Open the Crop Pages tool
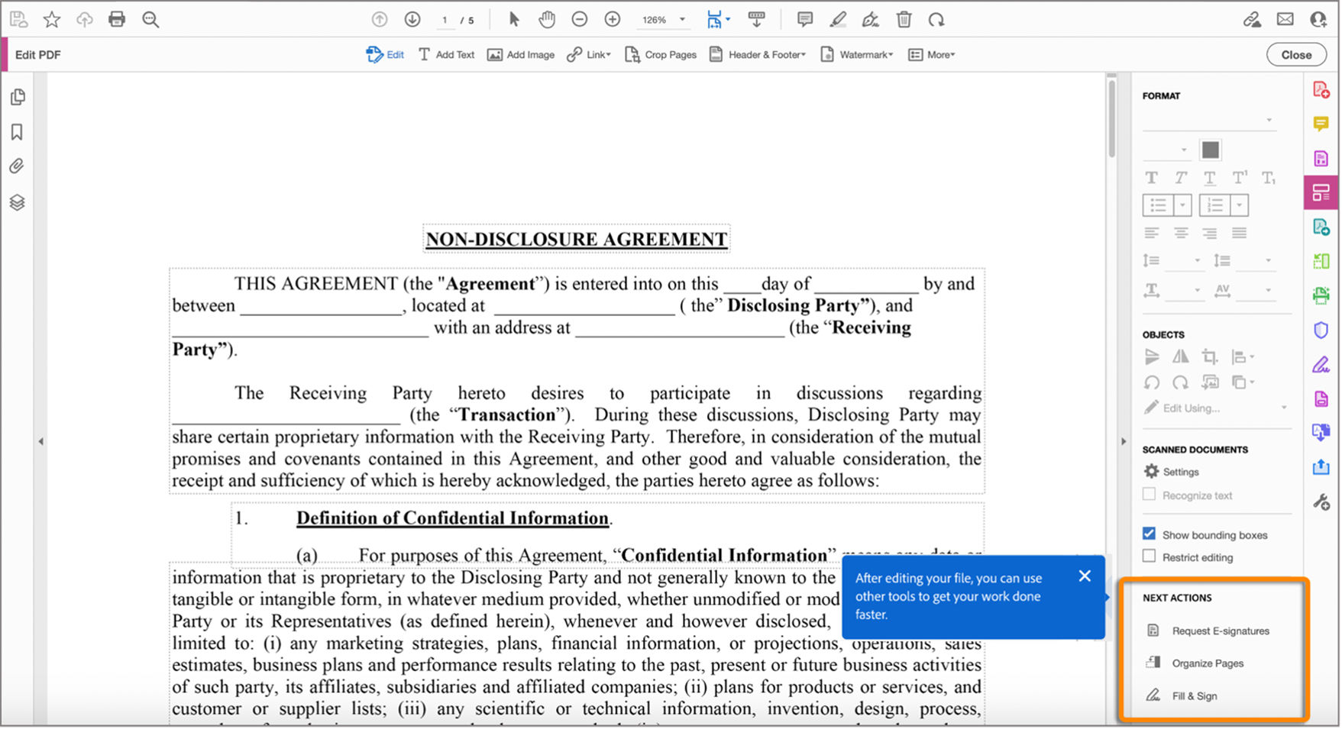Screen dimensions: 1342x729 pos(660,54)
